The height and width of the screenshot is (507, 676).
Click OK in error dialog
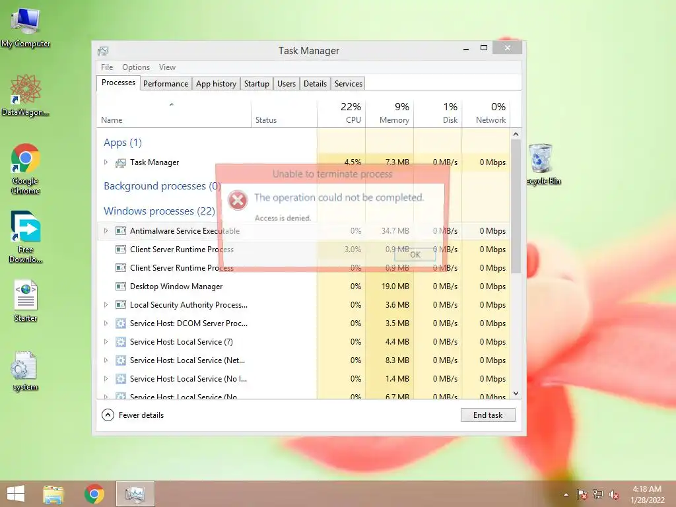click(415, 255)
